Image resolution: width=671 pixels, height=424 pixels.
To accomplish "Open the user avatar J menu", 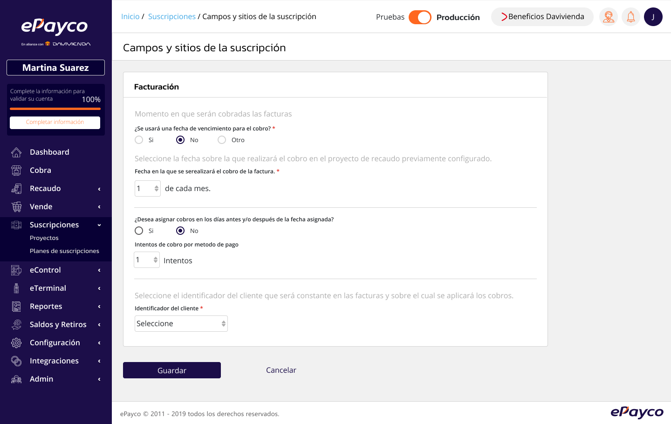I will 653,17.
